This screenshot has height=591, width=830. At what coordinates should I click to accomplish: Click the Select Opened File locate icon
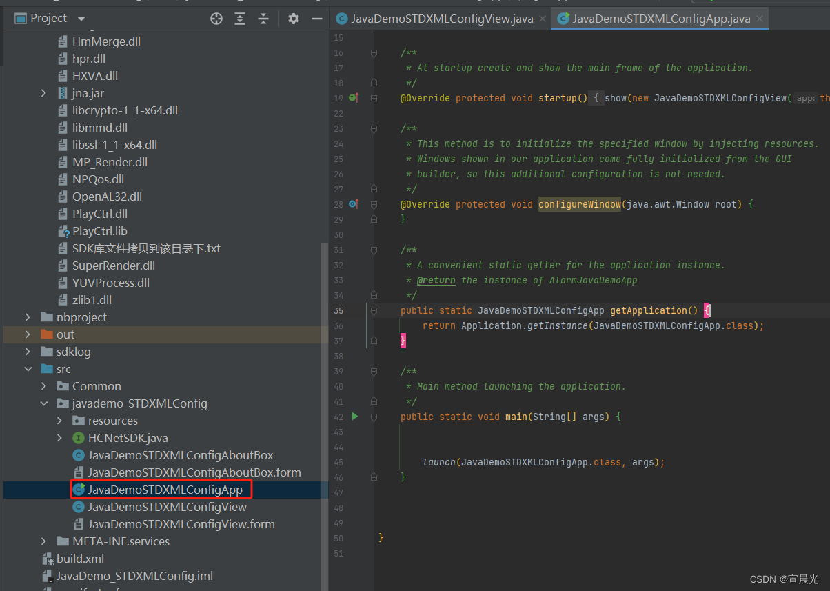pos(216,19)
